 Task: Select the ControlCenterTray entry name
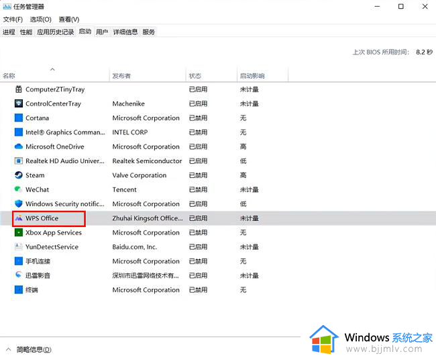click(54, 104)
